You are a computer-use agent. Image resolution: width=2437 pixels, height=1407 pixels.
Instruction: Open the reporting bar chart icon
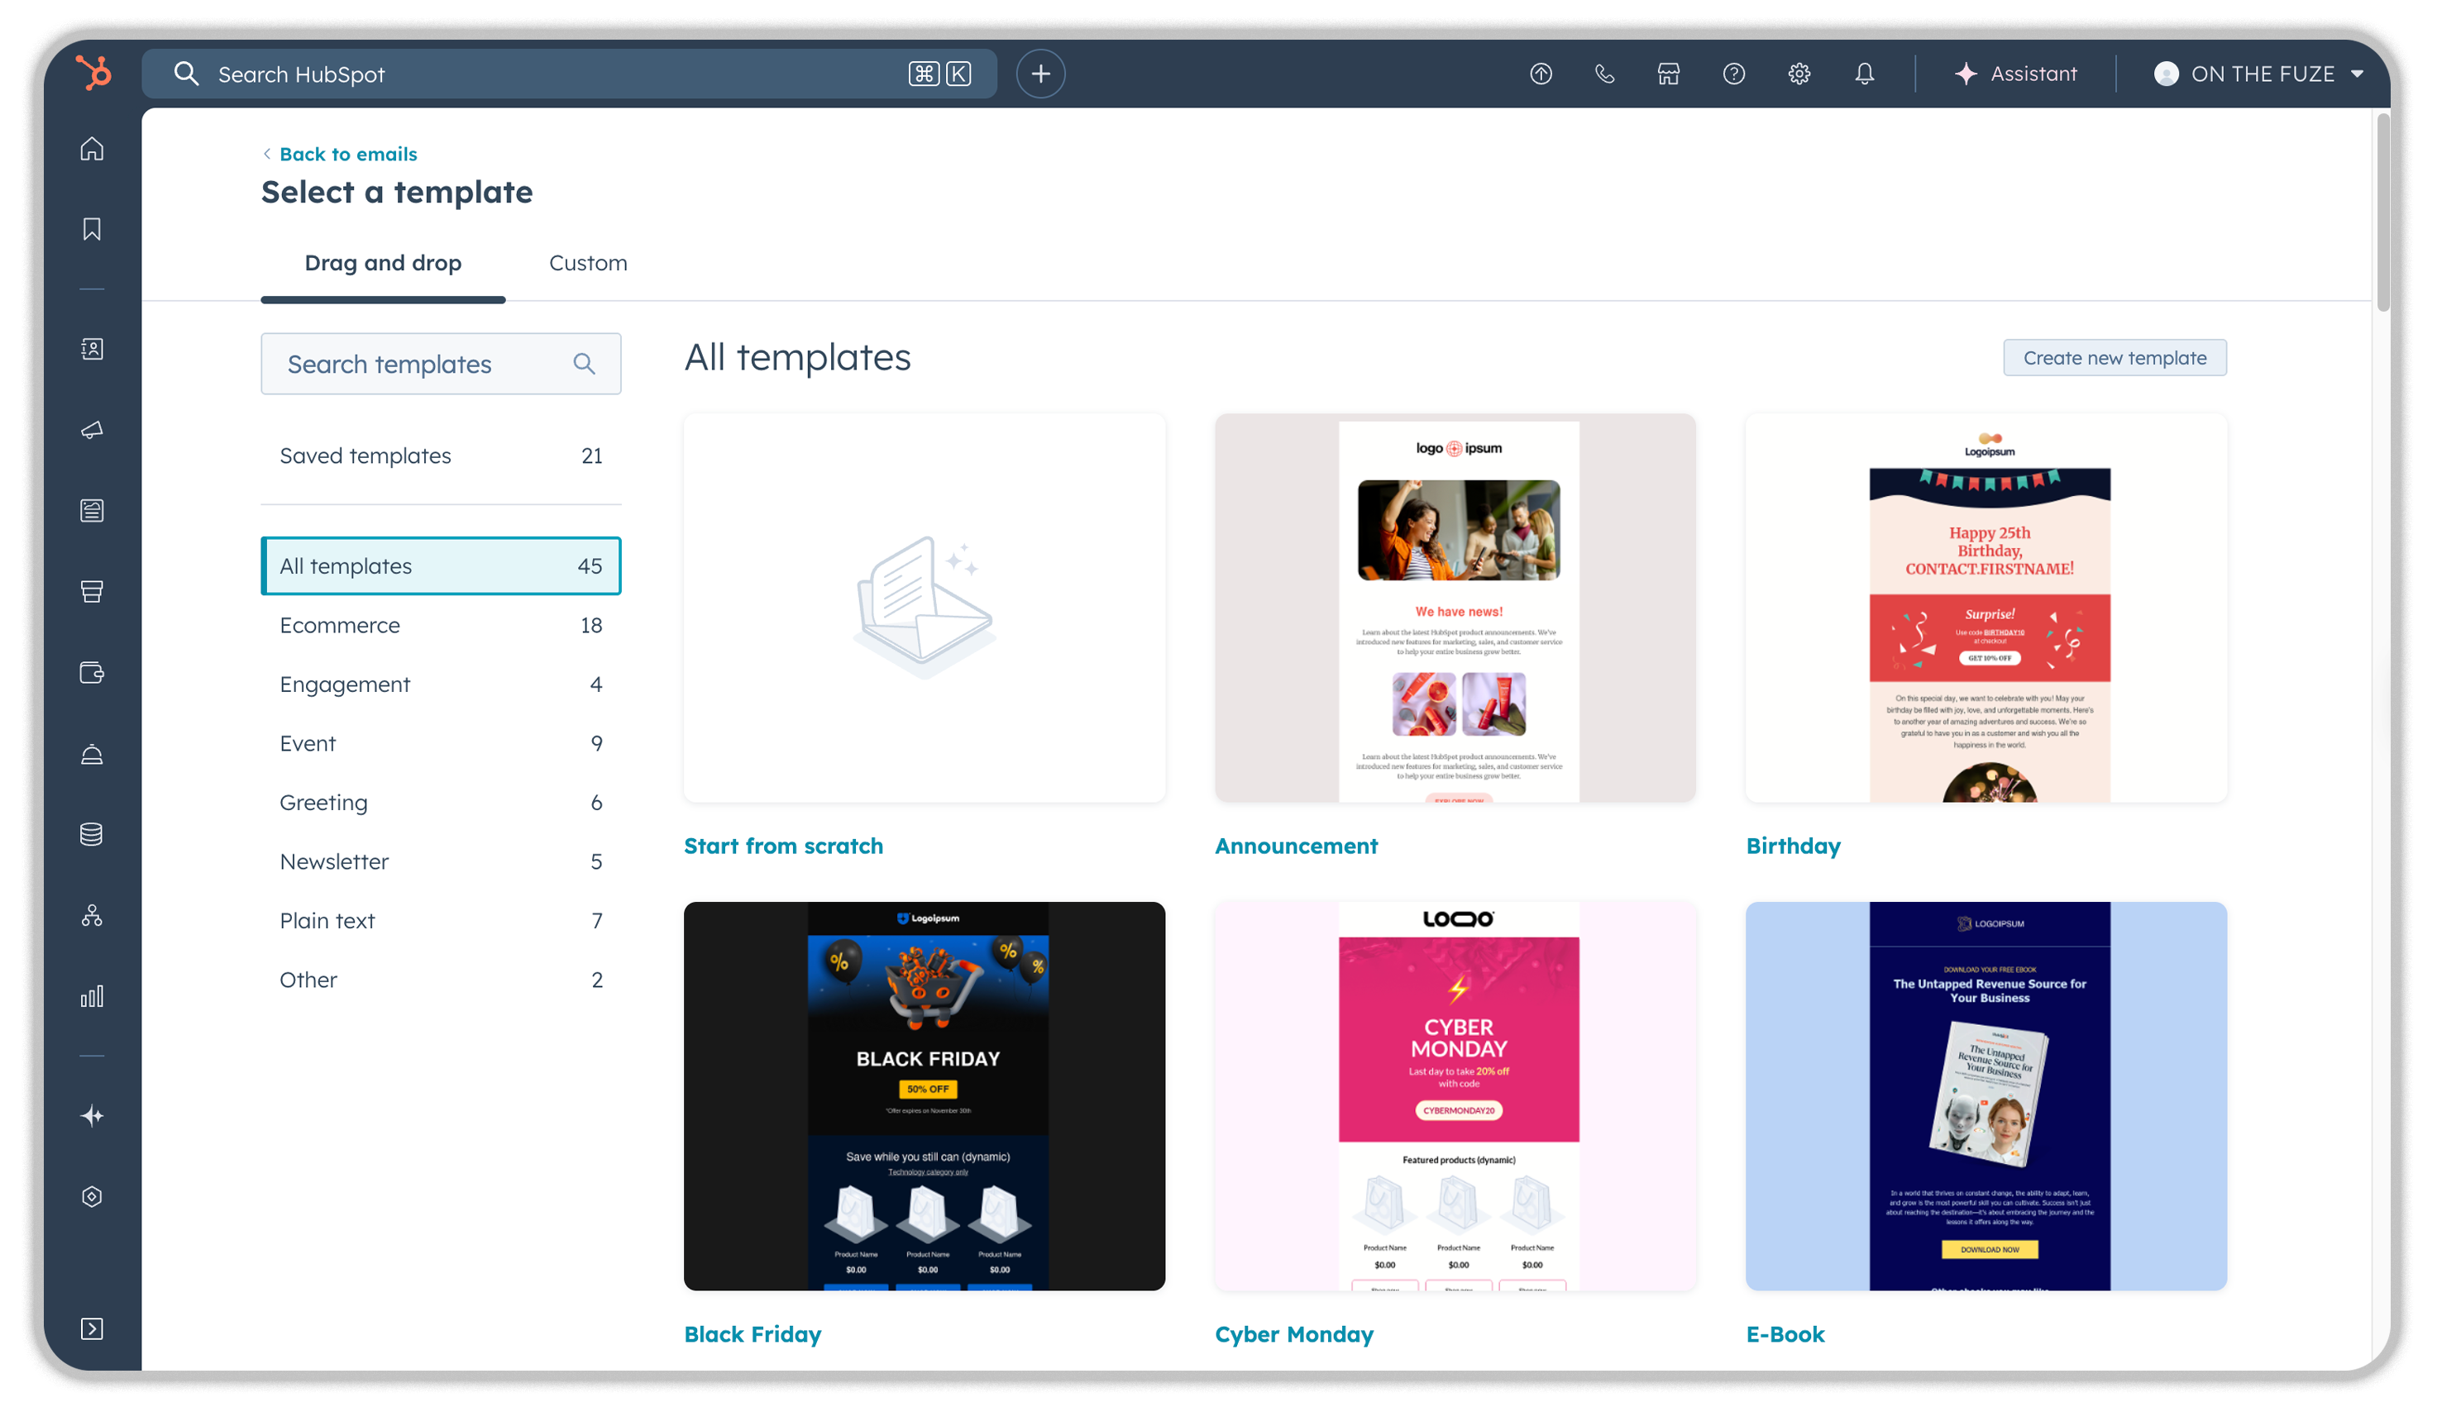(x=92, y=996)
